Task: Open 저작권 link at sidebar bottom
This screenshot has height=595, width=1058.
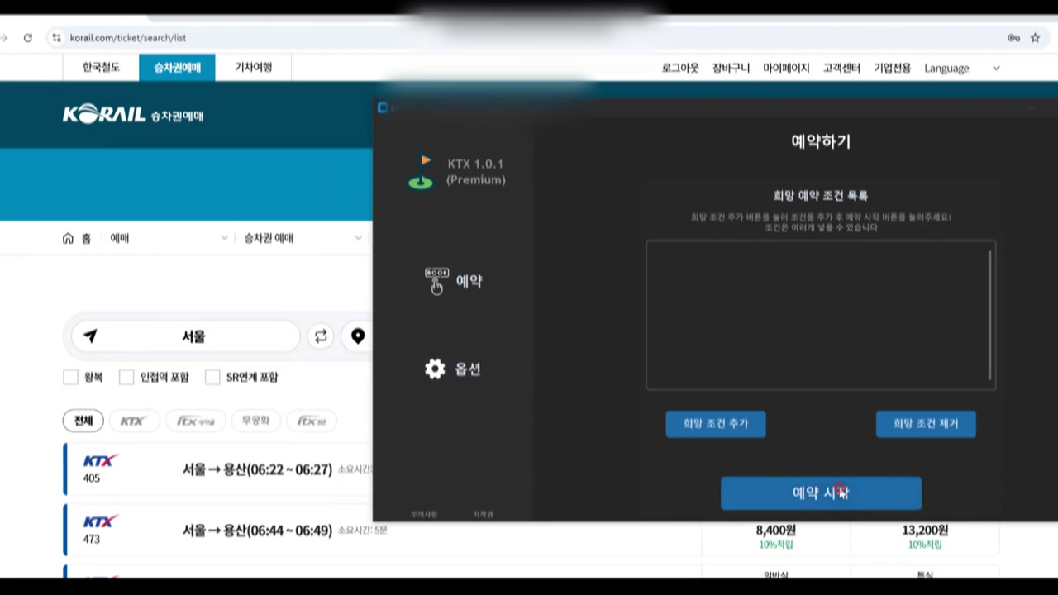Action: click(483, 514)
